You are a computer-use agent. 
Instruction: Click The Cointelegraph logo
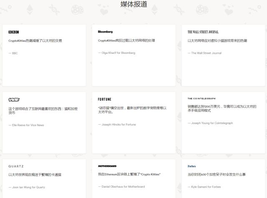[x=202, y=98]
